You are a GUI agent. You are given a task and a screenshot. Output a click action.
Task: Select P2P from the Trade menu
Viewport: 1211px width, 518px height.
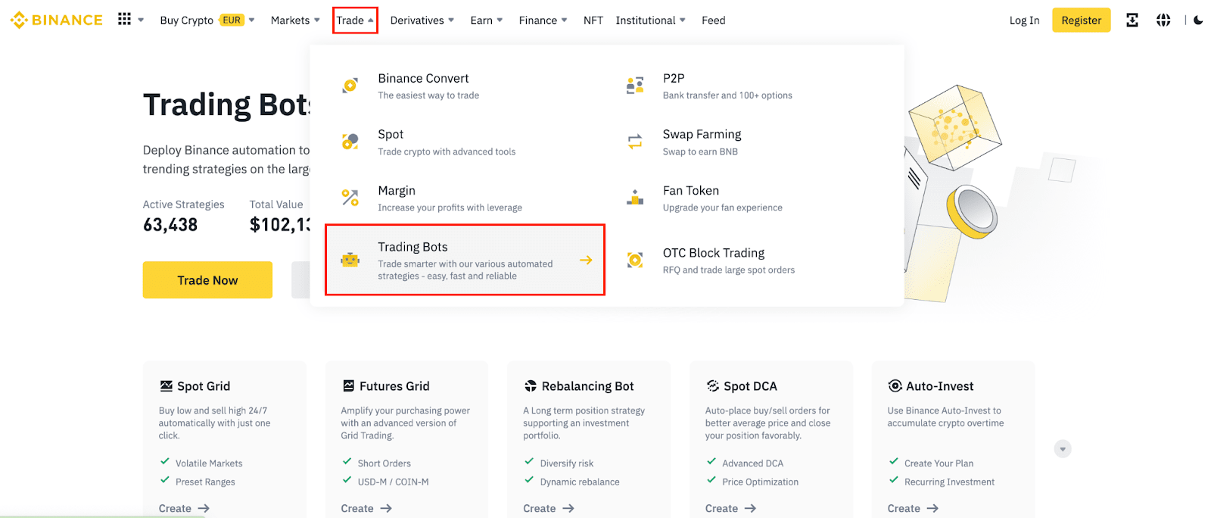click(x=750, y=86)
